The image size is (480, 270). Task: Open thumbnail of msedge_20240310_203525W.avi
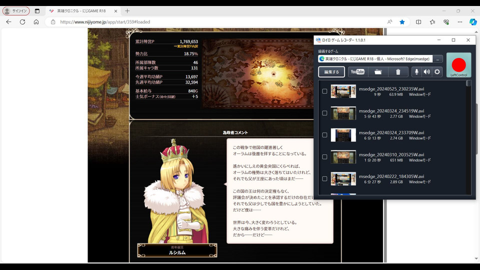[343, 156]
